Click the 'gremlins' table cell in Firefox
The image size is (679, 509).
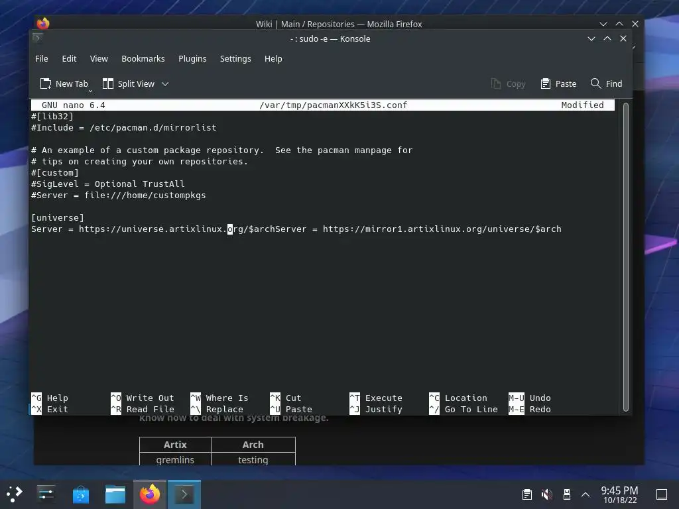[x=175, y=460]
